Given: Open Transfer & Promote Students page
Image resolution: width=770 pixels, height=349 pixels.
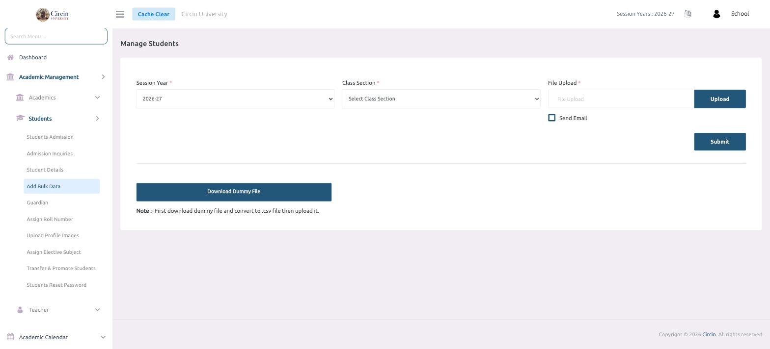Looking at the screenshot, I should (x=61, y=268).
